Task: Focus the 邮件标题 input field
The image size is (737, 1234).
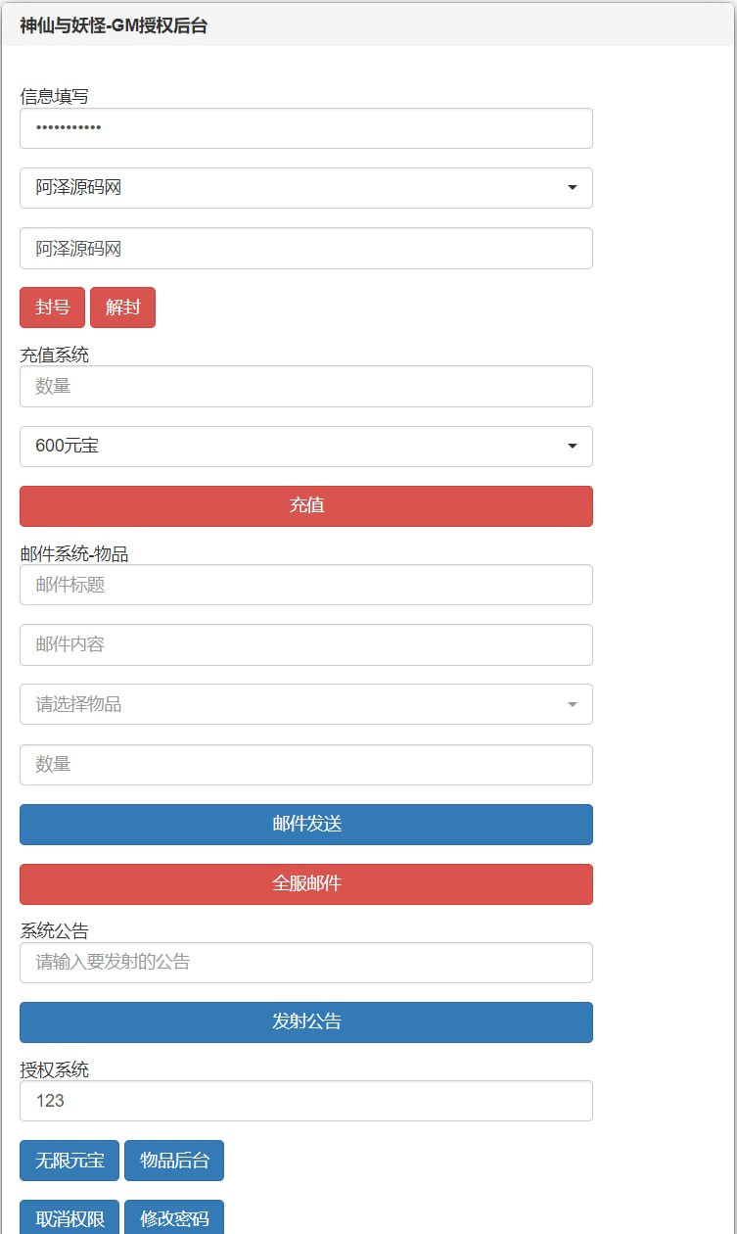Action: click(305, 585)
